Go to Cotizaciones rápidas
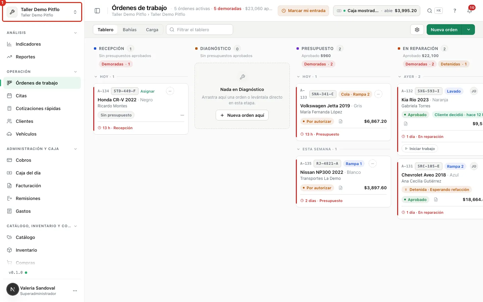483x302 pixels. (42, 109)
